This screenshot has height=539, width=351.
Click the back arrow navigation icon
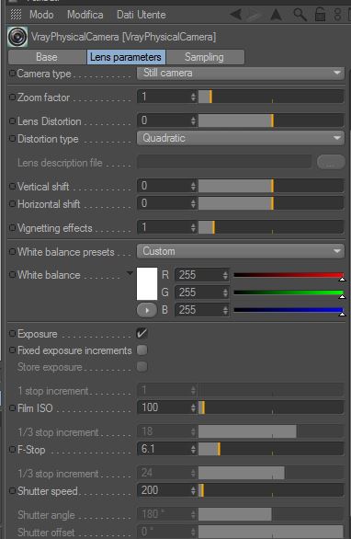(236, 15)
